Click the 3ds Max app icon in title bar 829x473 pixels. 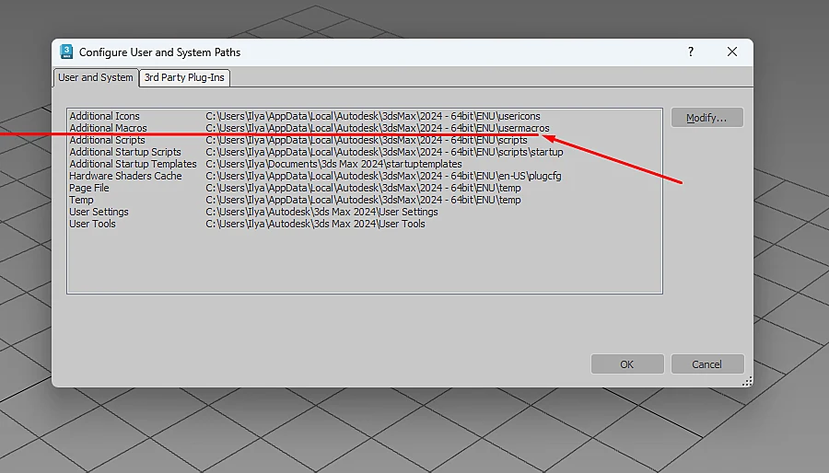(x=66, y=52)
